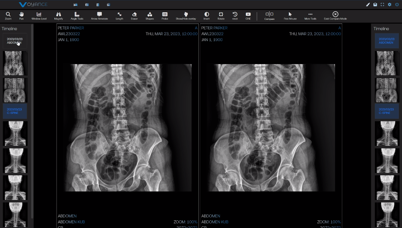Reset the image view

click(235, 16)
